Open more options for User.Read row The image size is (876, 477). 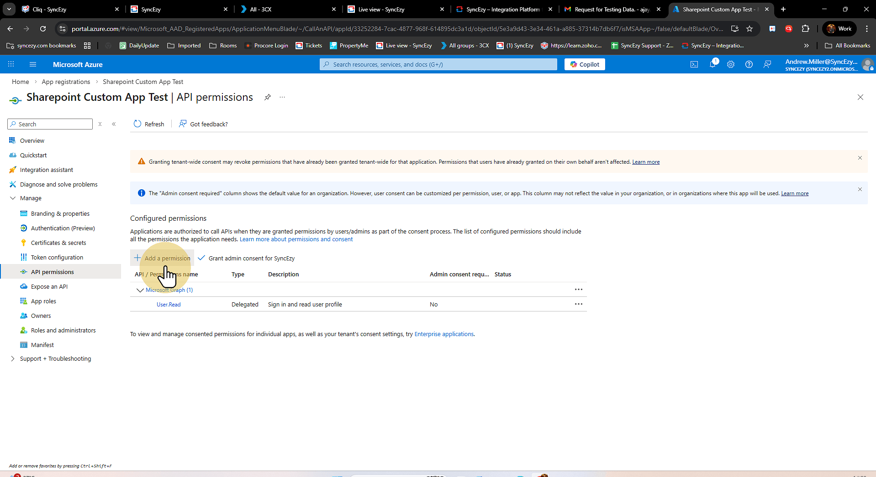pyautogui.click(x=578, y=304)
